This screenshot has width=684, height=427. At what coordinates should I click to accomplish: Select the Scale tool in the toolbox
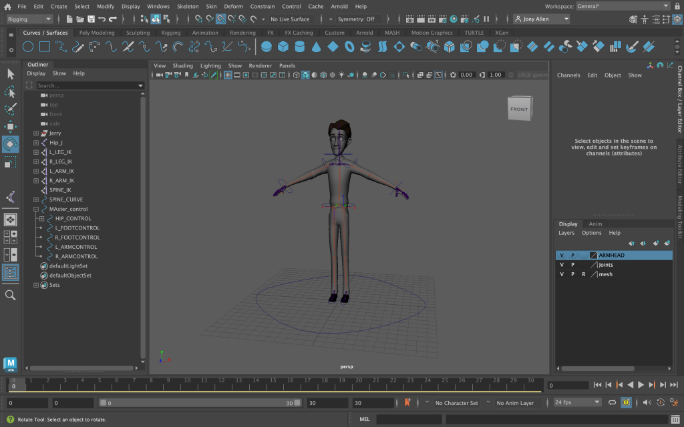point(10,162)
